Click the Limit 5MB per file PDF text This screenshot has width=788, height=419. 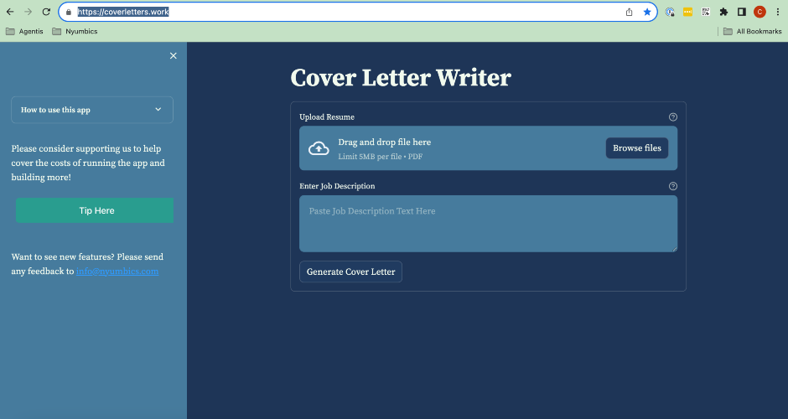tap(381, 157)
